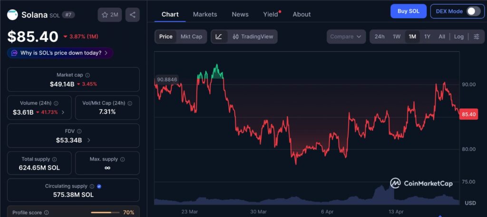Viewport: 487px width, 217px height.
Task: Click the 70% profile score value
Action: pyautogui.click(x=128, y=213)
